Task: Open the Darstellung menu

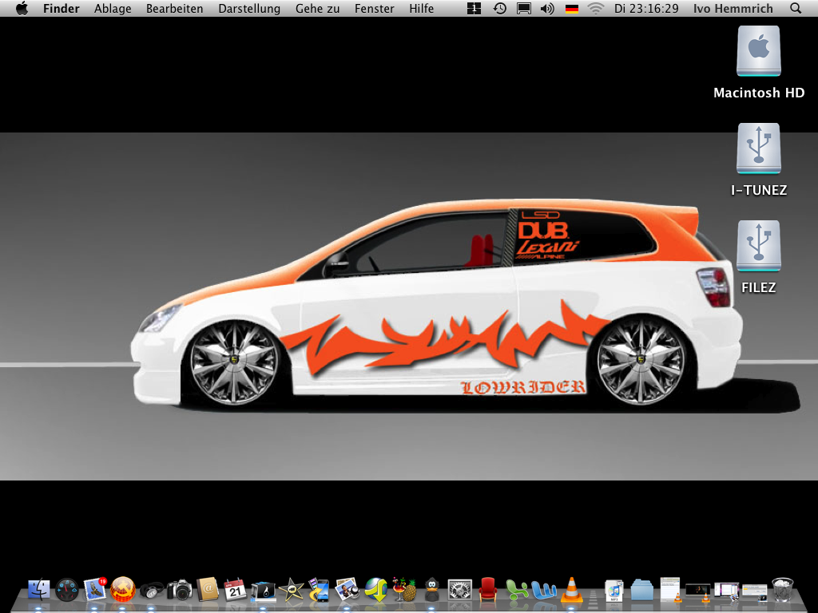Action: [248, 9]
